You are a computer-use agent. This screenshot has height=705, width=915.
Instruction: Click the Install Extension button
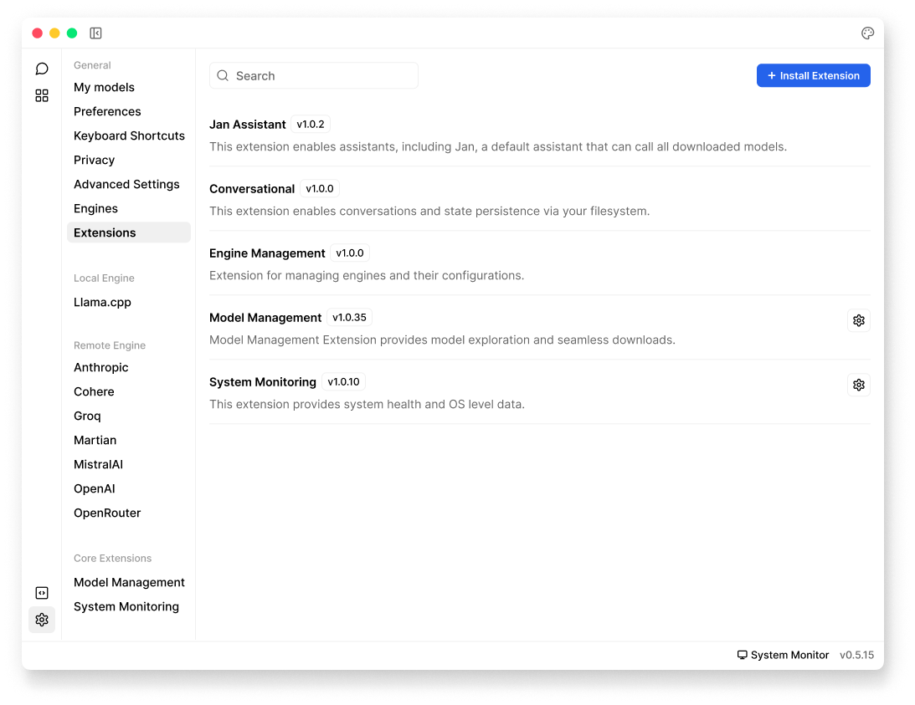pyautogui.click(x=813, y=75)
